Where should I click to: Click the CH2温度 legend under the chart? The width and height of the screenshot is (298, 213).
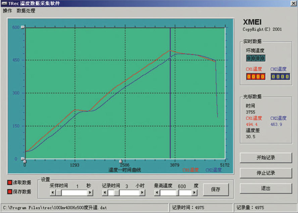213,170
